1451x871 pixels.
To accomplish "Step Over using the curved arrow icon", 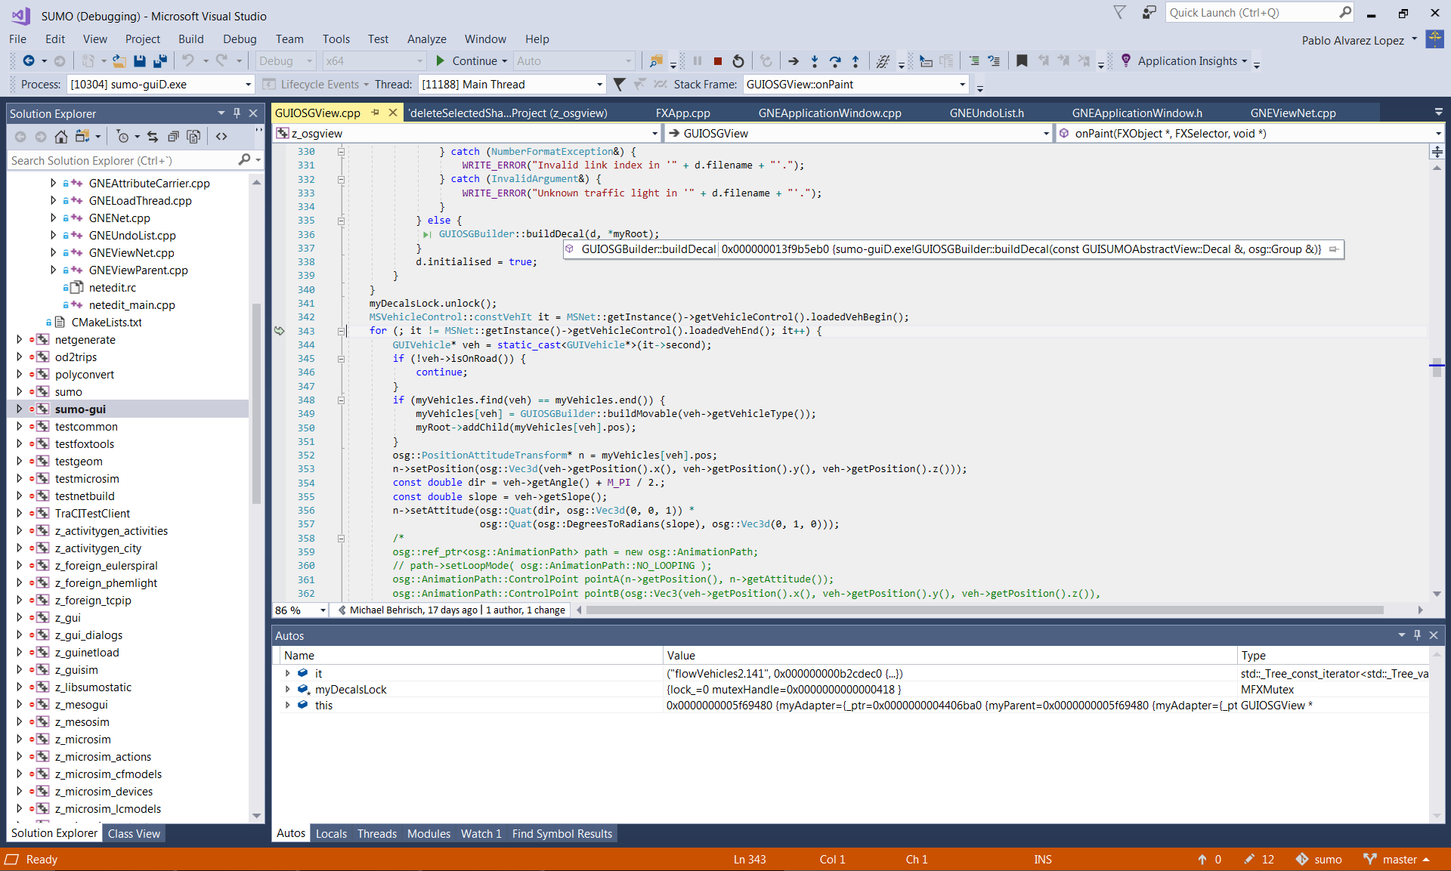I will pyautogui.click(x=835, y=60).
